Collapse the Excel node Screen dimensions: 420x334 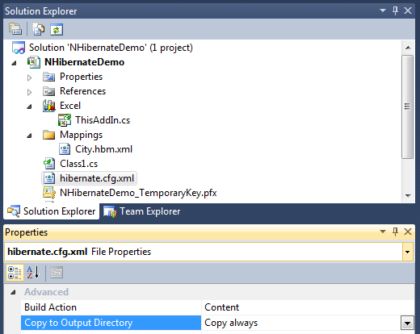tap(29, 106)
